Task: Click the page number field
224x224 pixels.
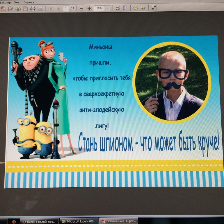Action: (66, 8)
